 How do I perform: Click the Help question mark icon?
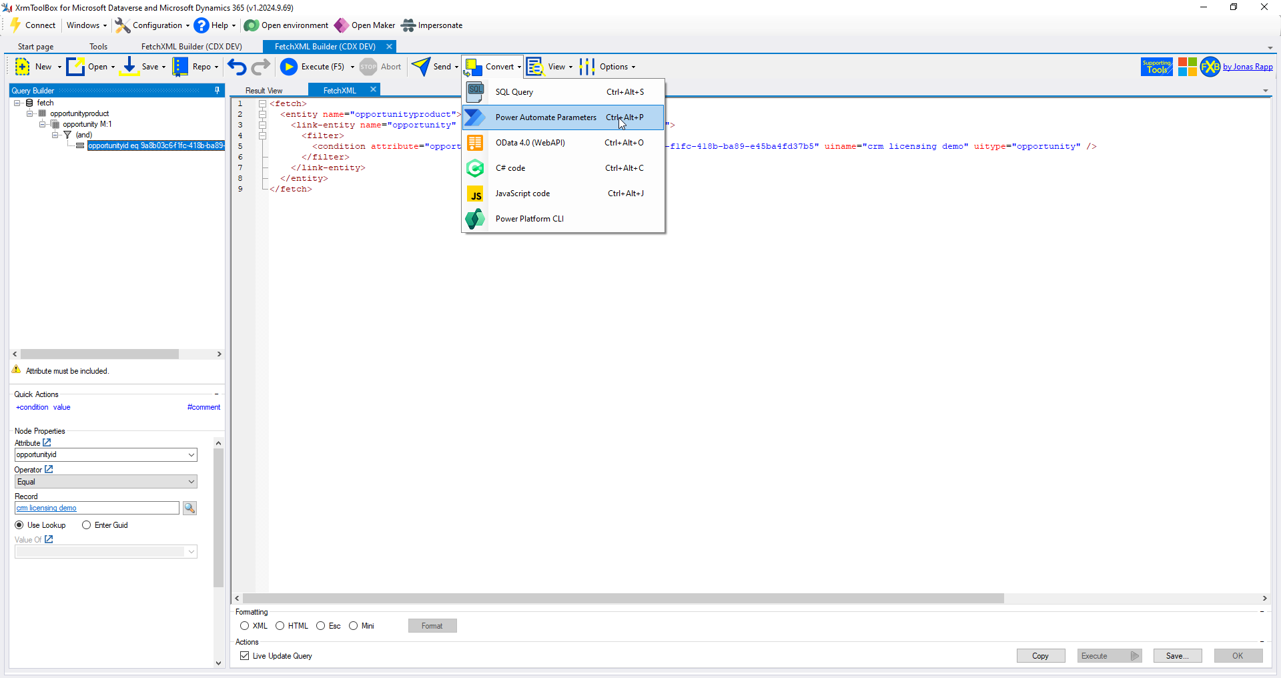point(201,25)
